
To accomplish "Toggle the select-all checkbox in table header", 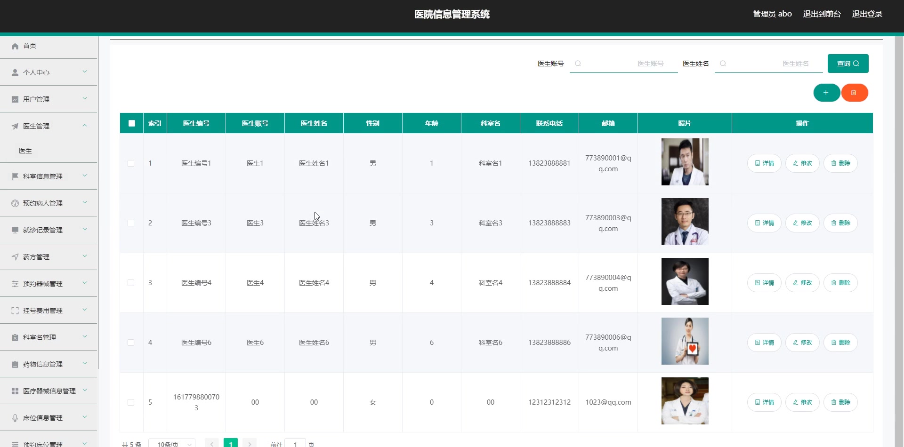I will 131,123.
